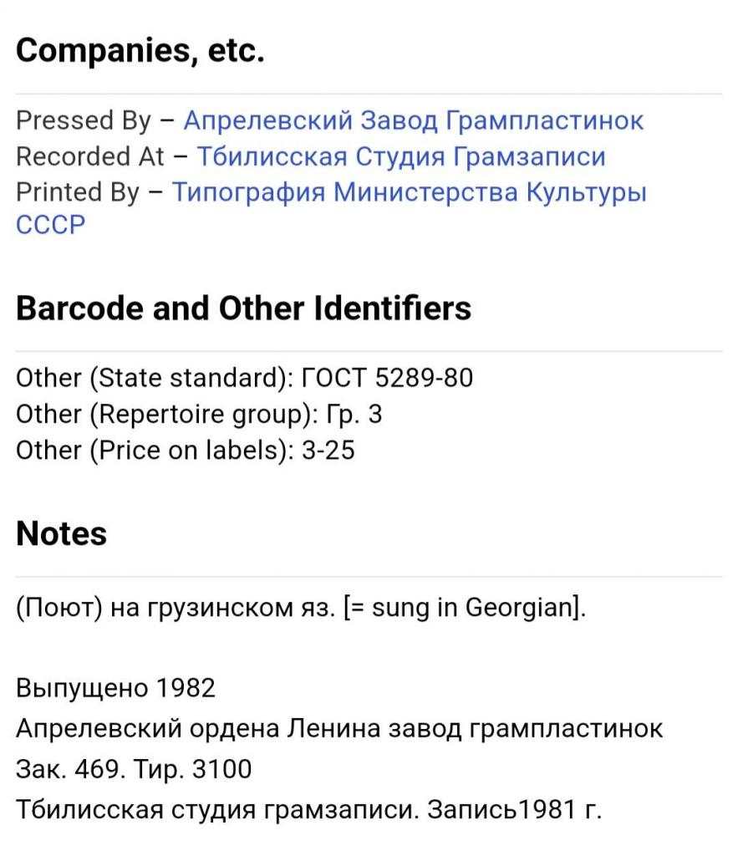
Task: Open the Тбилисская Студия Грамзаписи link
Action: pyautogui.click(x=400, y=156)
